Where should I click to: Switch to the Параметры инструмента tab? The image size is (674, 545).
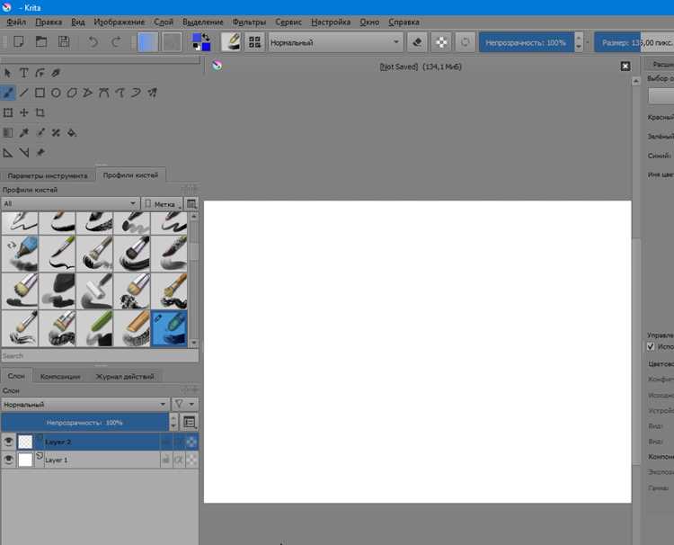point(48,175)
